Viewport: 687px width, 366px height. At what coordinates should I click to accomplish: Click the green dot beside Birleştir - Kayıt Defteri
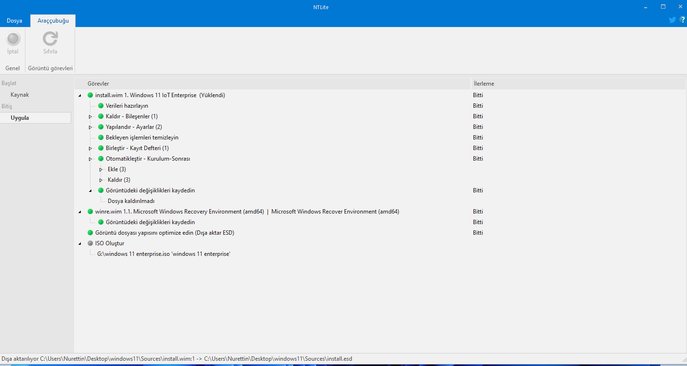(101, 148)
